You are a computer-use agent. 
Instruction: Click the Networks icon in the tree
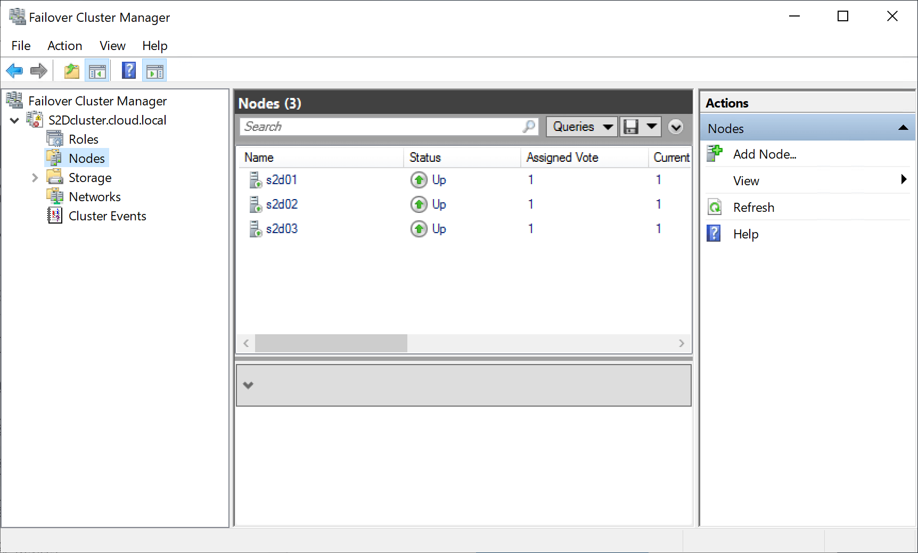click(x=55, y=196)
